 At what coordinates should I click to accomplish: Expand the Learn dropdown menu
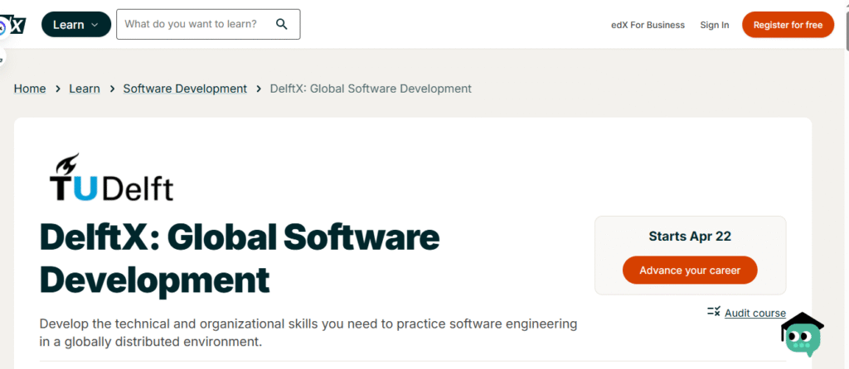[x=76, y=24]
